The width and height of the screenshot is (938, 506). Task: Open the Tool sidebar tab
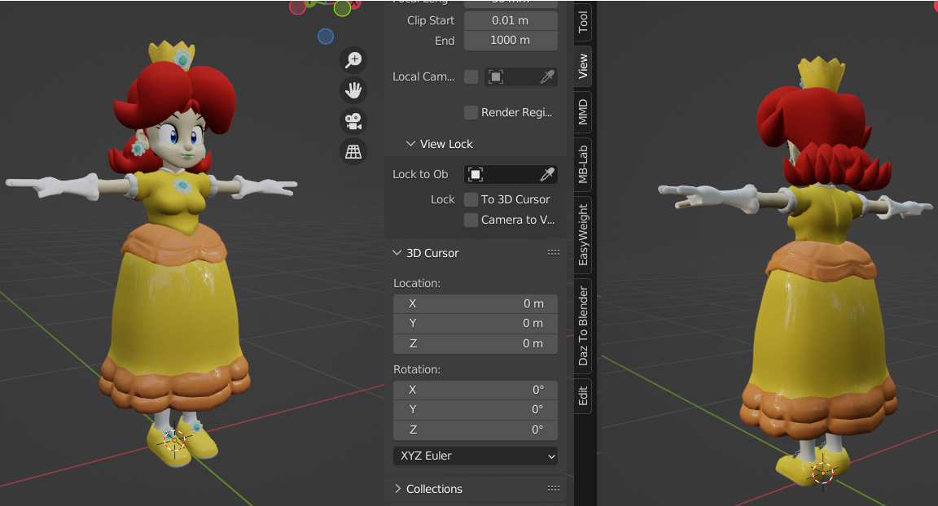click(x=583, y=22)
